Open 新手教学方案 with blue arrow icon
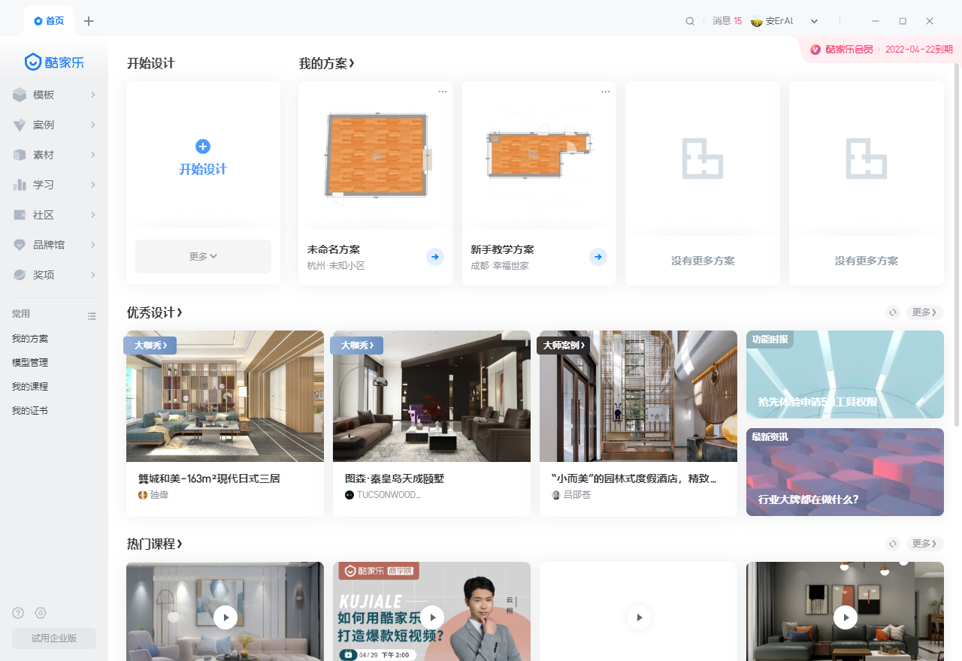This screenshot has height=661, width=962. pos(597,257)
